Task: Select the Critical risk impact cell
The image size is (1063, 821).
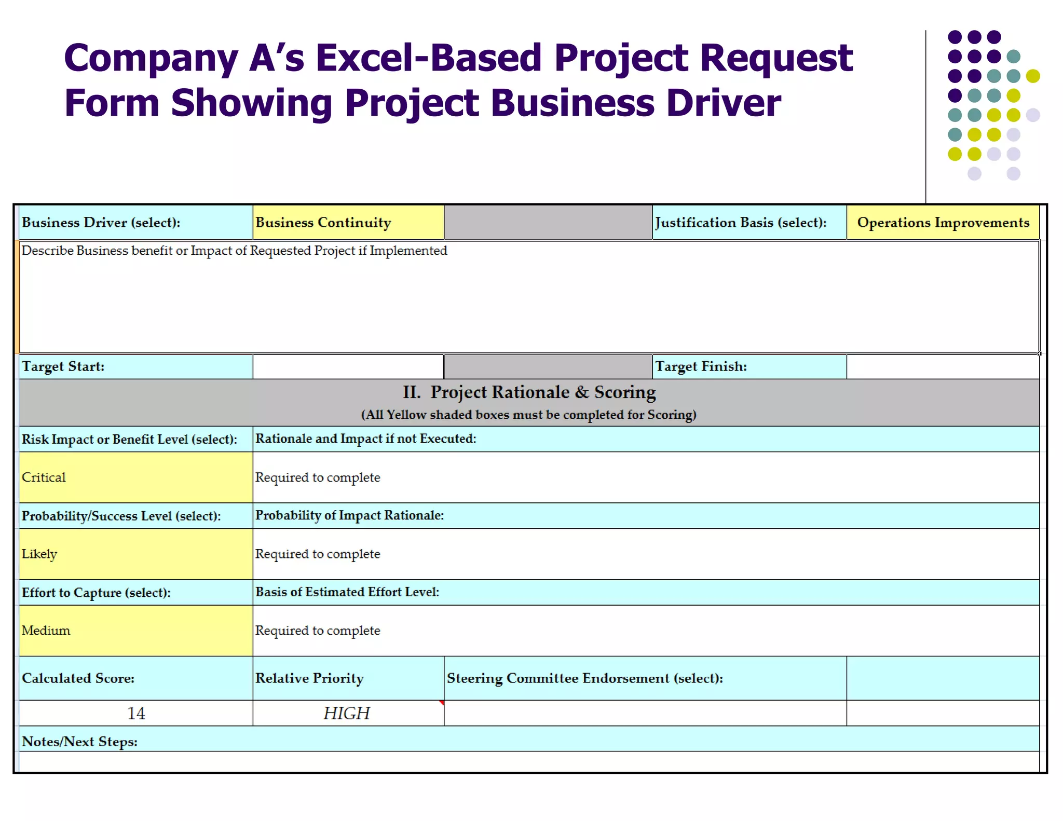Action: pyautogui.click(x=136, y=477)
